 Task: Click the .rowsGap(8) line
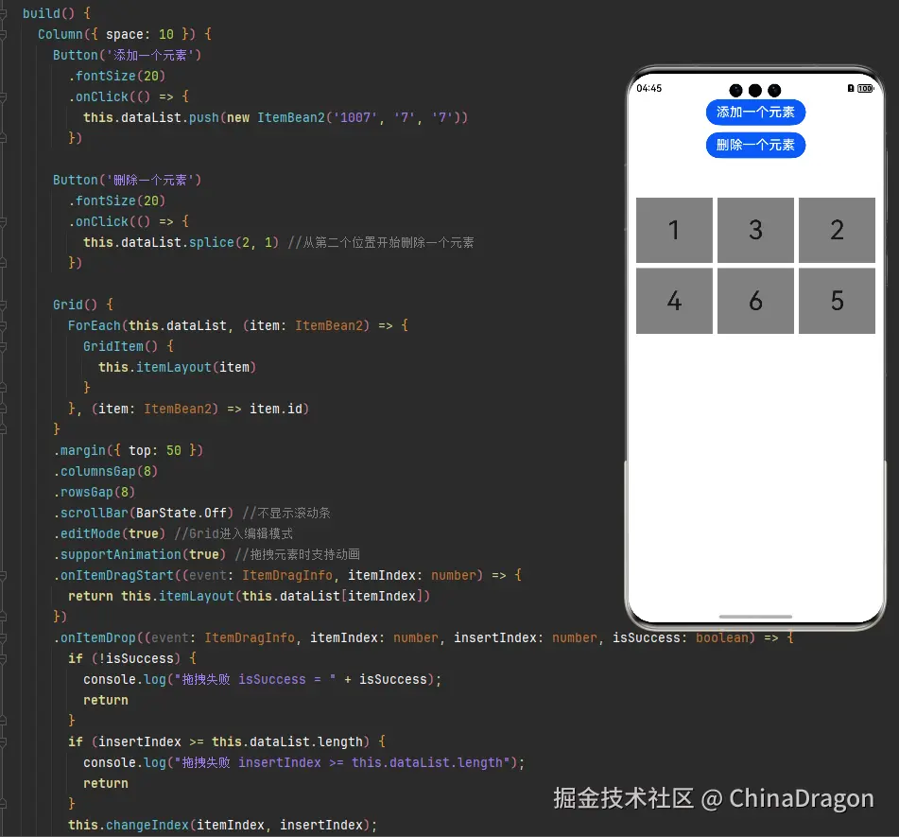tap(95, 492)
